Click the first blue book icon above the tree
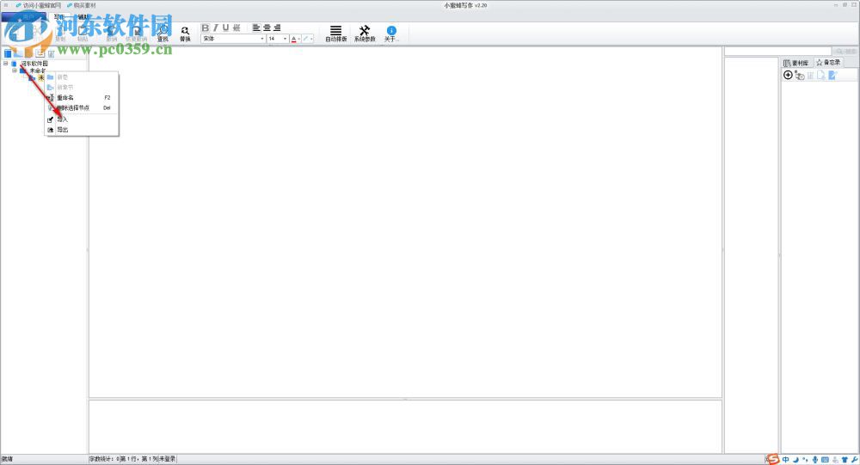860x465 pixels. (8, 53)
